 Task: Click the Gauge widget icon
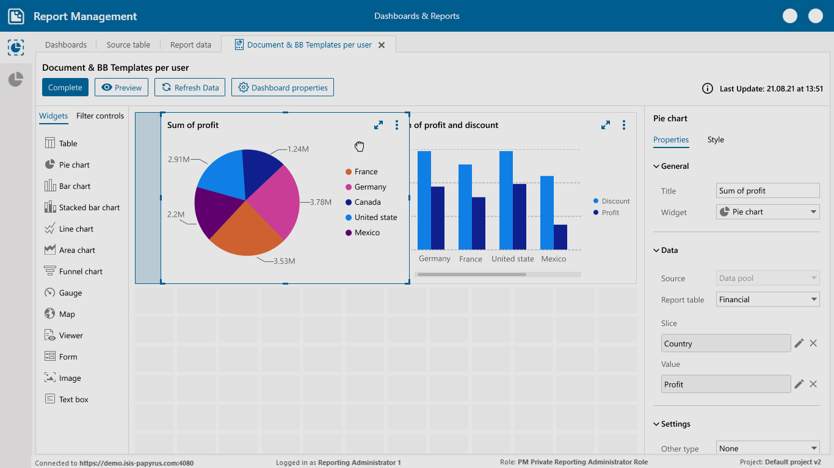point(50,293)
